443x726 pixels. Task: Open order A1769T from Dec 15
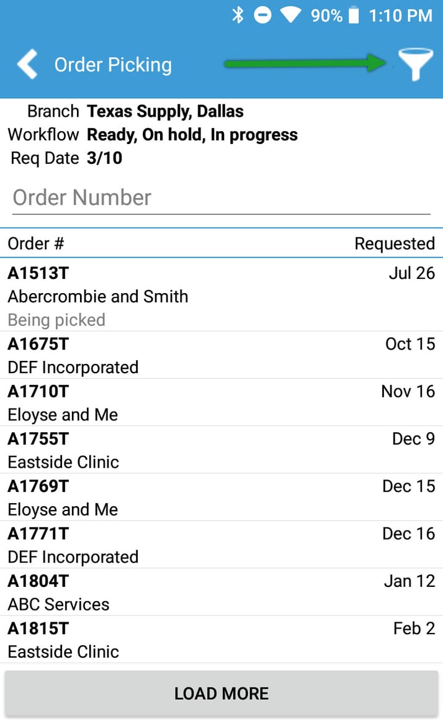[221, 497]
